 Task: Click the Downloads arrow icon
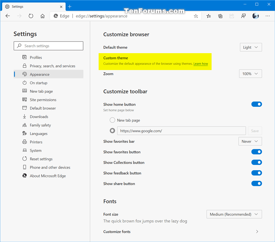point(25,117)
